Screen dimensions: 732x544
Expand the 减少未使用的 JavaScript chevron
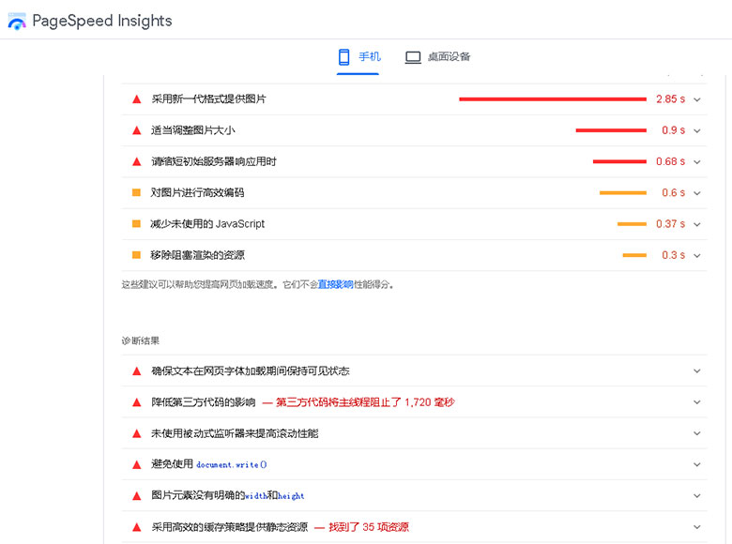click(x=697, y=224)
